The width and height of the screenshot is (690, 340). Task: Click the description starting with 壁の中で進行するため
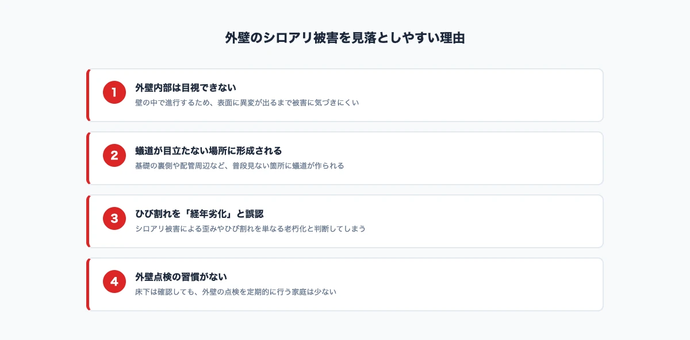tap(247, 103)
